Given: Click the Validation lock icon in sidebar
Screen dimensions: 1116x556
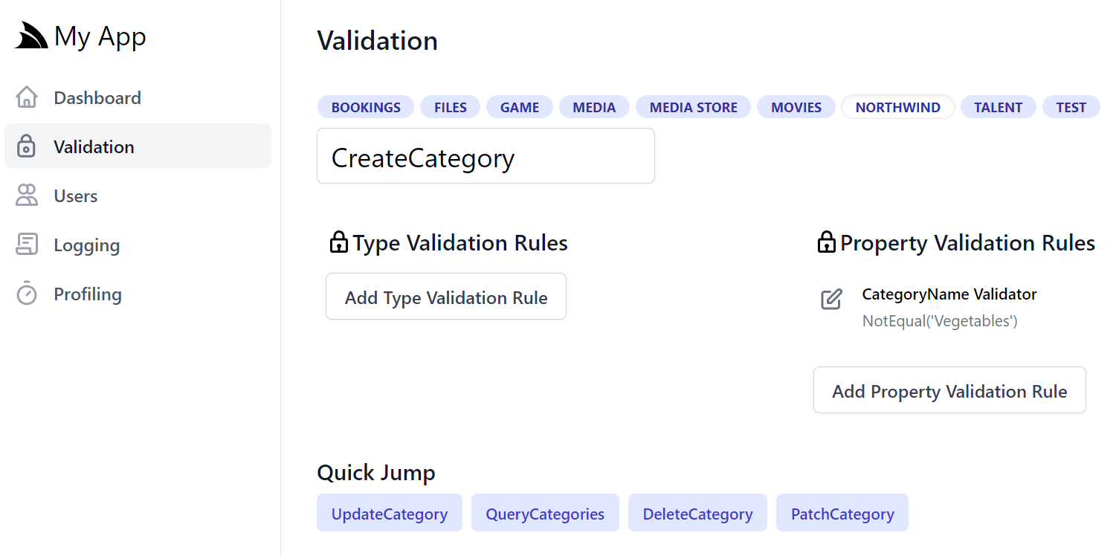Looking at the screenshot, I should [x=27, y=146].
